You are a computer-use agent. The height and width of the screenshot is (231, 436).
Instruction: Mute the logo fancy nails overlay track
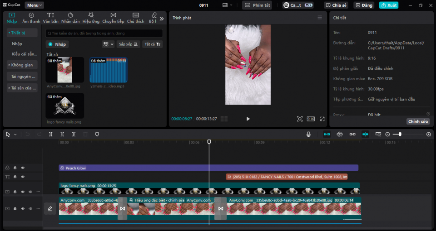click(x=30, y=192)
